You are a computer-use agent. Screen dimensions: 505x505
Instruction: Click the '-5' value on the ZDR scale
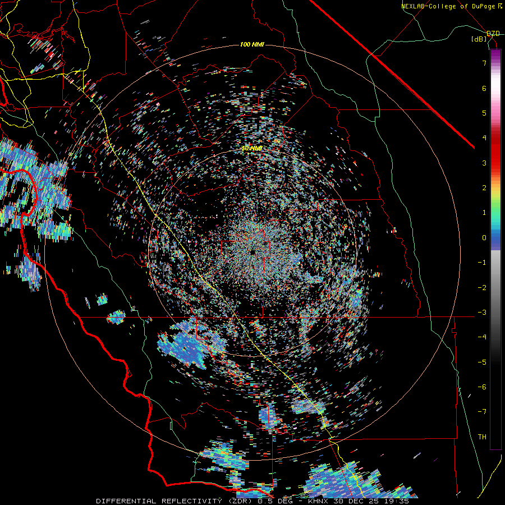pyautogui.click(x=482, y=362)
